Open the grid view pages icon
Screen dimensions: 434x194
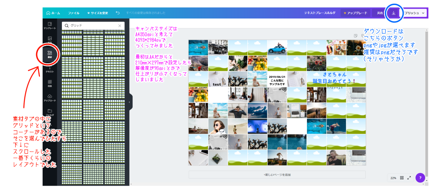point(402,178)
